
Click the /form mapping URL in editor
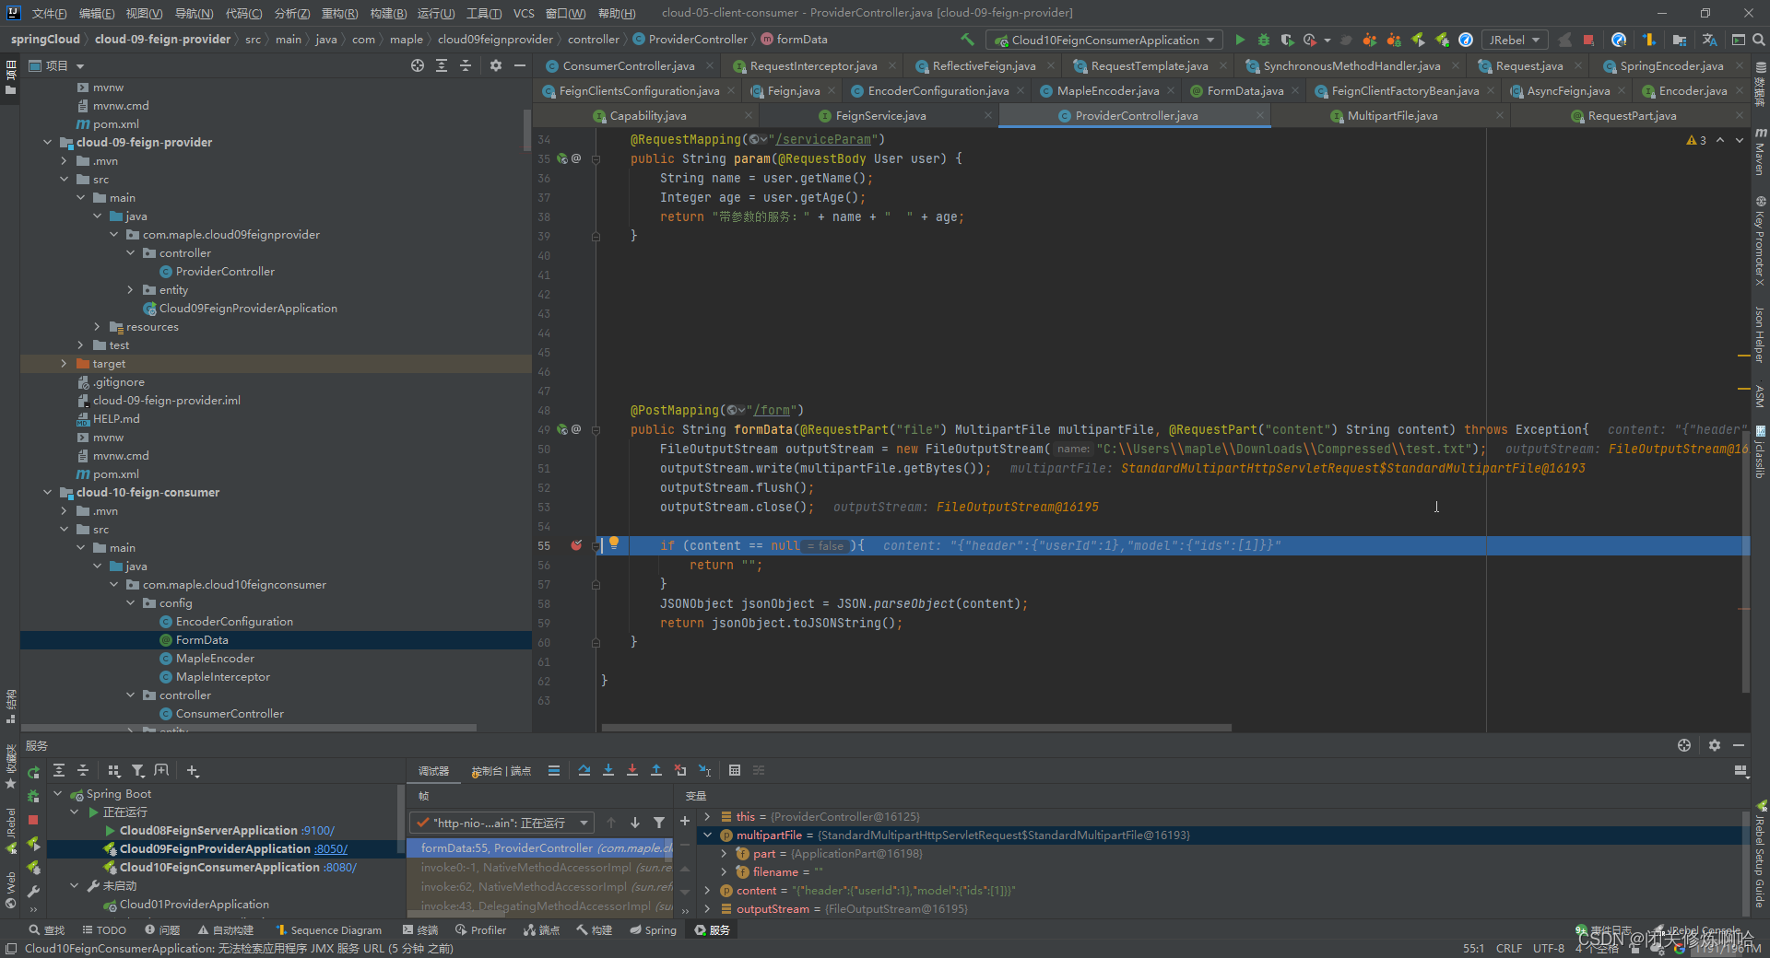pos(772,410)
